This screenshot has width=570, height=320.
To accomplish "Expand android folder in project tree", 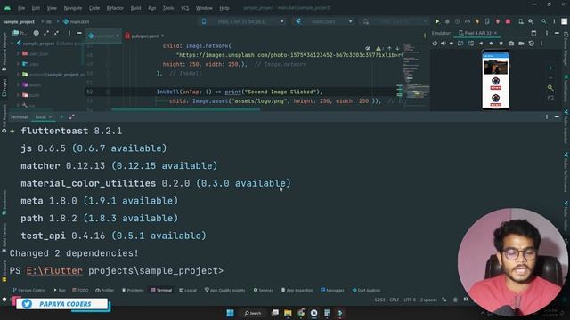I will [18, 75].
